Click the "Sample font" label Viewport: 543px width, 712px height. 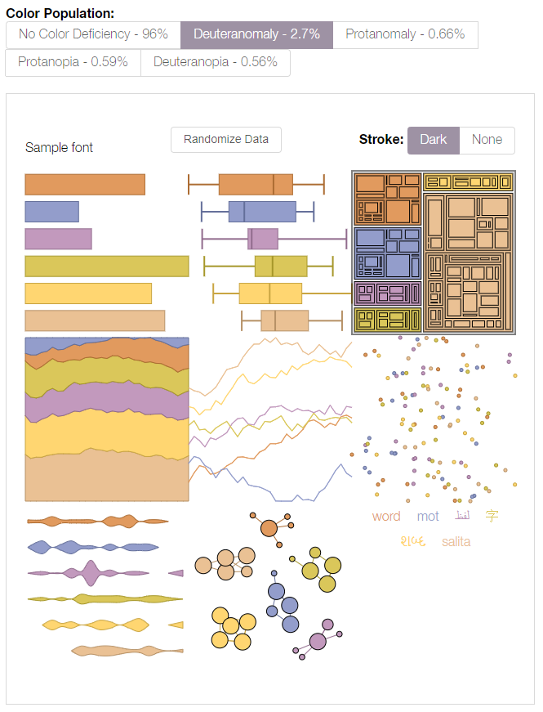58,148
